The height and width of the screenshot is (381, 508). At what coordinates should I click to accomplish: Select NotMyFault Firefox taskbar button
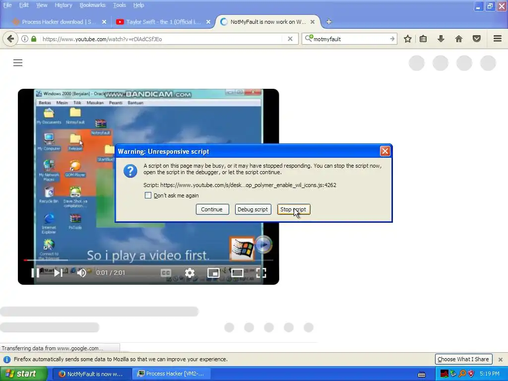pos(92,374)
